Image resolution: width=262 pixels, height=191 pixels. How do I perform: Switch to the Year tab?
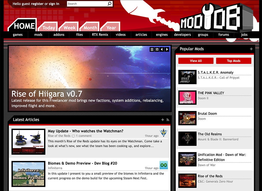(111, 27)
